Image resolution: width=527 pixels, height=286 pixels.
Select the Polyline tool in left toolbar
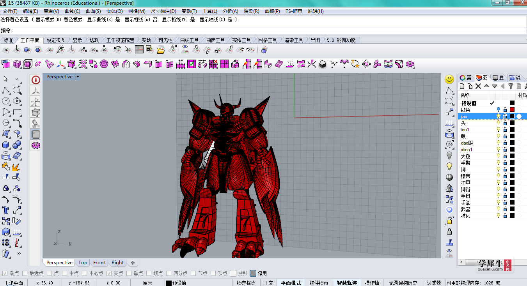[x=6, y=90]
